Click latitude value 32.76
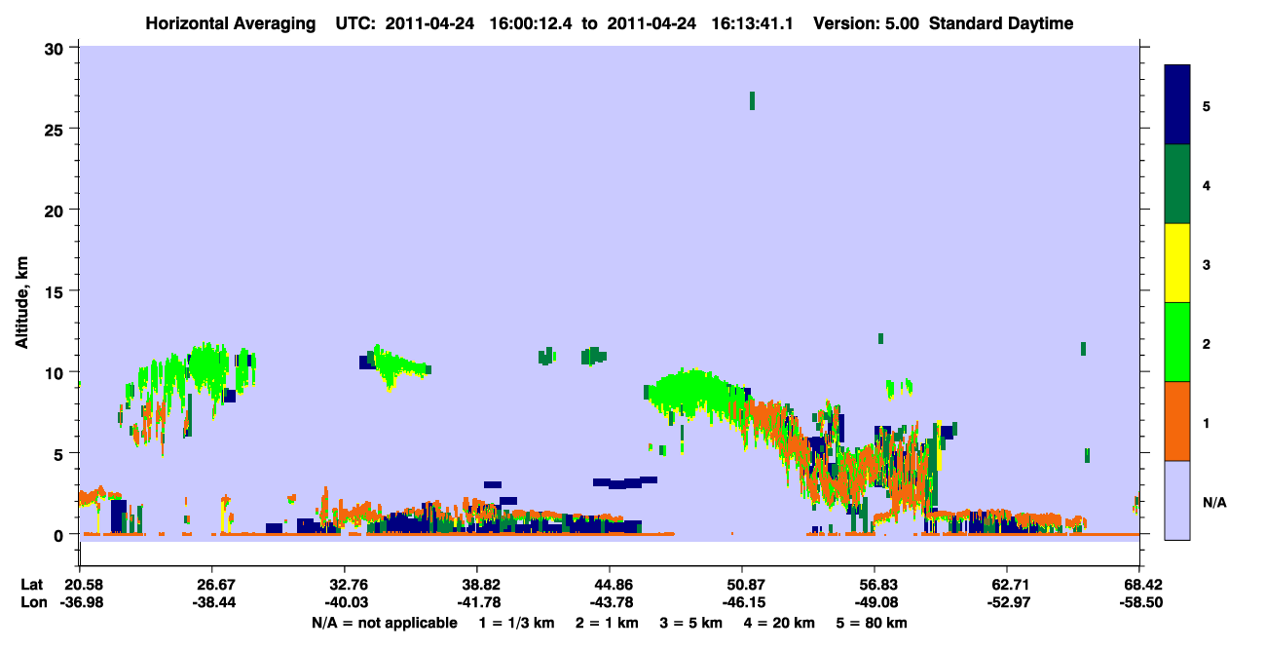Screen dimensions: 1266x650 [x=344, y=585]
